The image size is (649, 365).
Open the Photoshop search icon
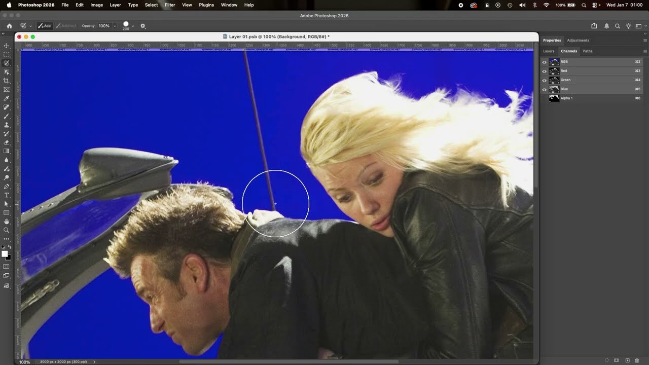(x=617, y=26)
